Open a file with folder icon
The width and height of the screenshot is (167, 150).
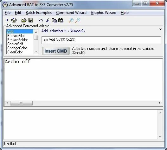[x=24, y=20]
